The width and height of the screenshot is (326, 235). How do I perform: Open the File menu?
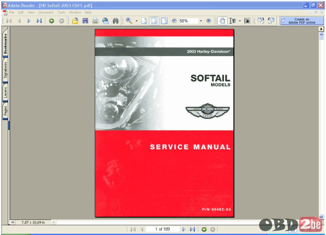click(12, 12)
